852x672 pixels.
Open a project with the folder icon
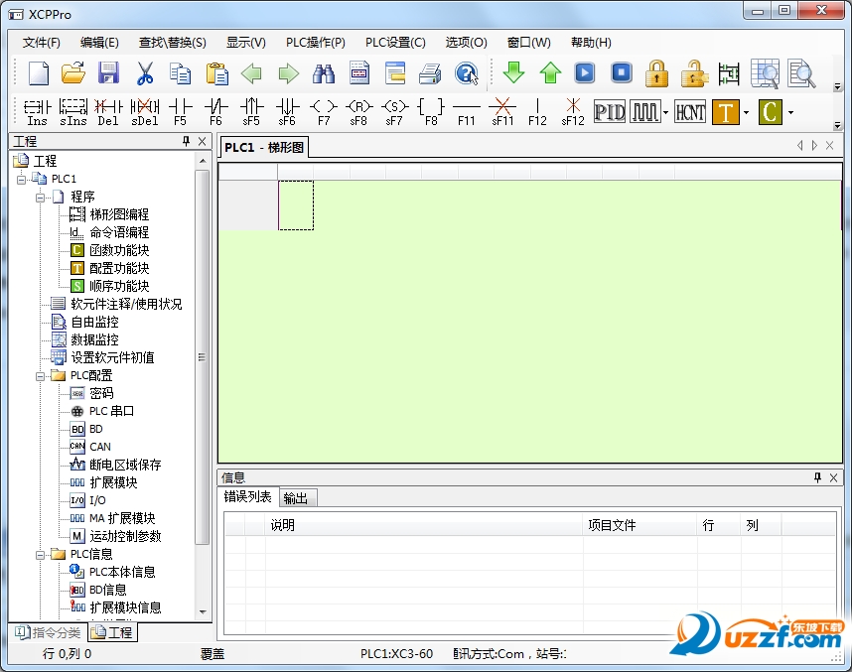[73, 73]
